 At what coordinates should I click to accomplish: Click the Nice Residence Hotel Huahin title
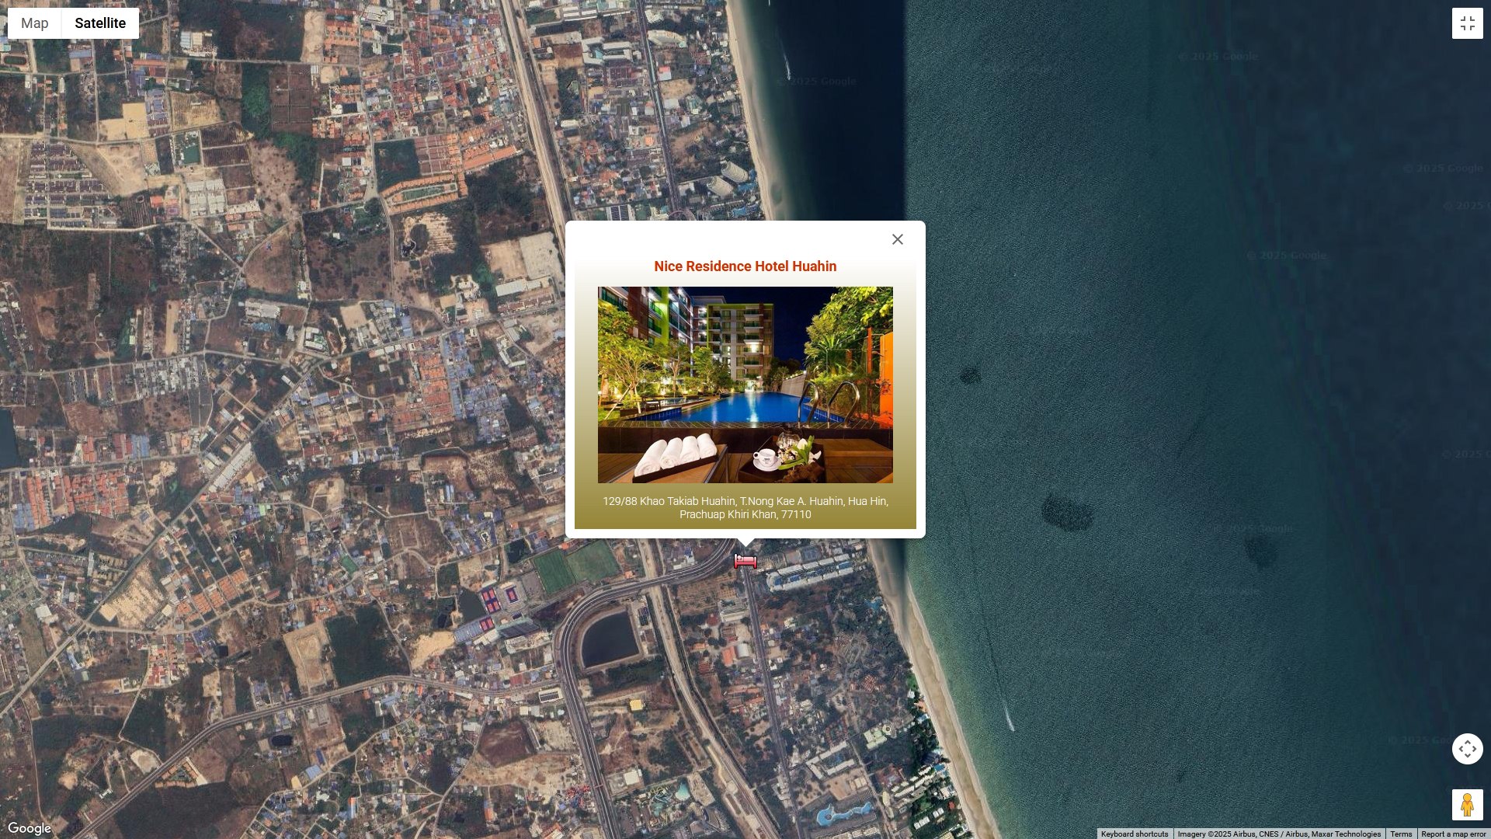pyautogui.click(x=745, y=266)
